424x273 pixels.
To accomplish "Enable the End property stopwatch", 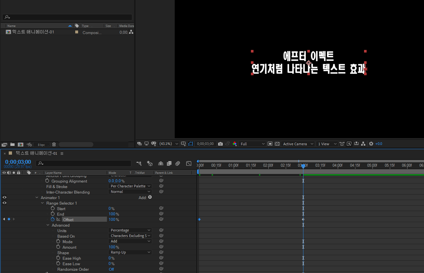I will click(53, 214).
